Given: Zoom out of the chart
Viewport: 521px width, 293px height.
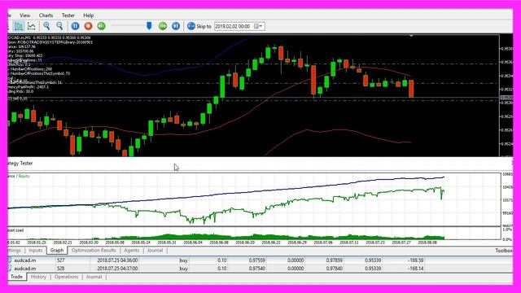Looking at the screenshot, I should coord(59,26).
